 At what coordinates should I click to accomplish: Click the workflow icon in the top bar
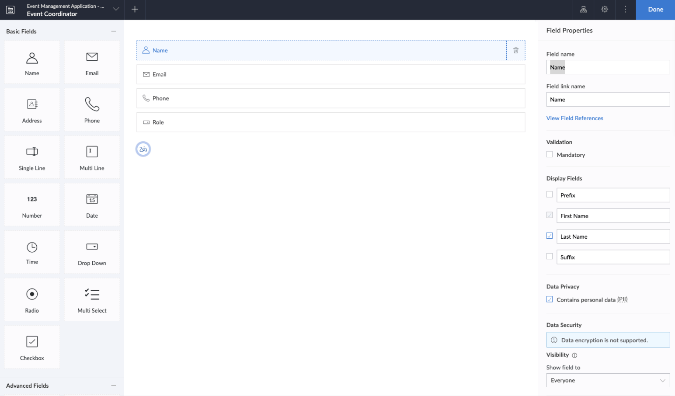(x=583, y=9)
